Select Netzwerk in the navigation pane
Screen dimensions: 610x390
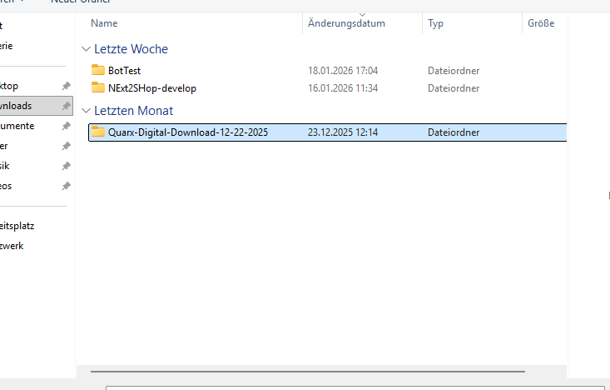(x=17, y=246)
